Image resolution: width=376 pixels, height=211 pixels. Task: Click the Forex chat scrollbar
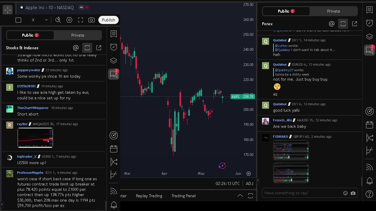pos(362,181)
